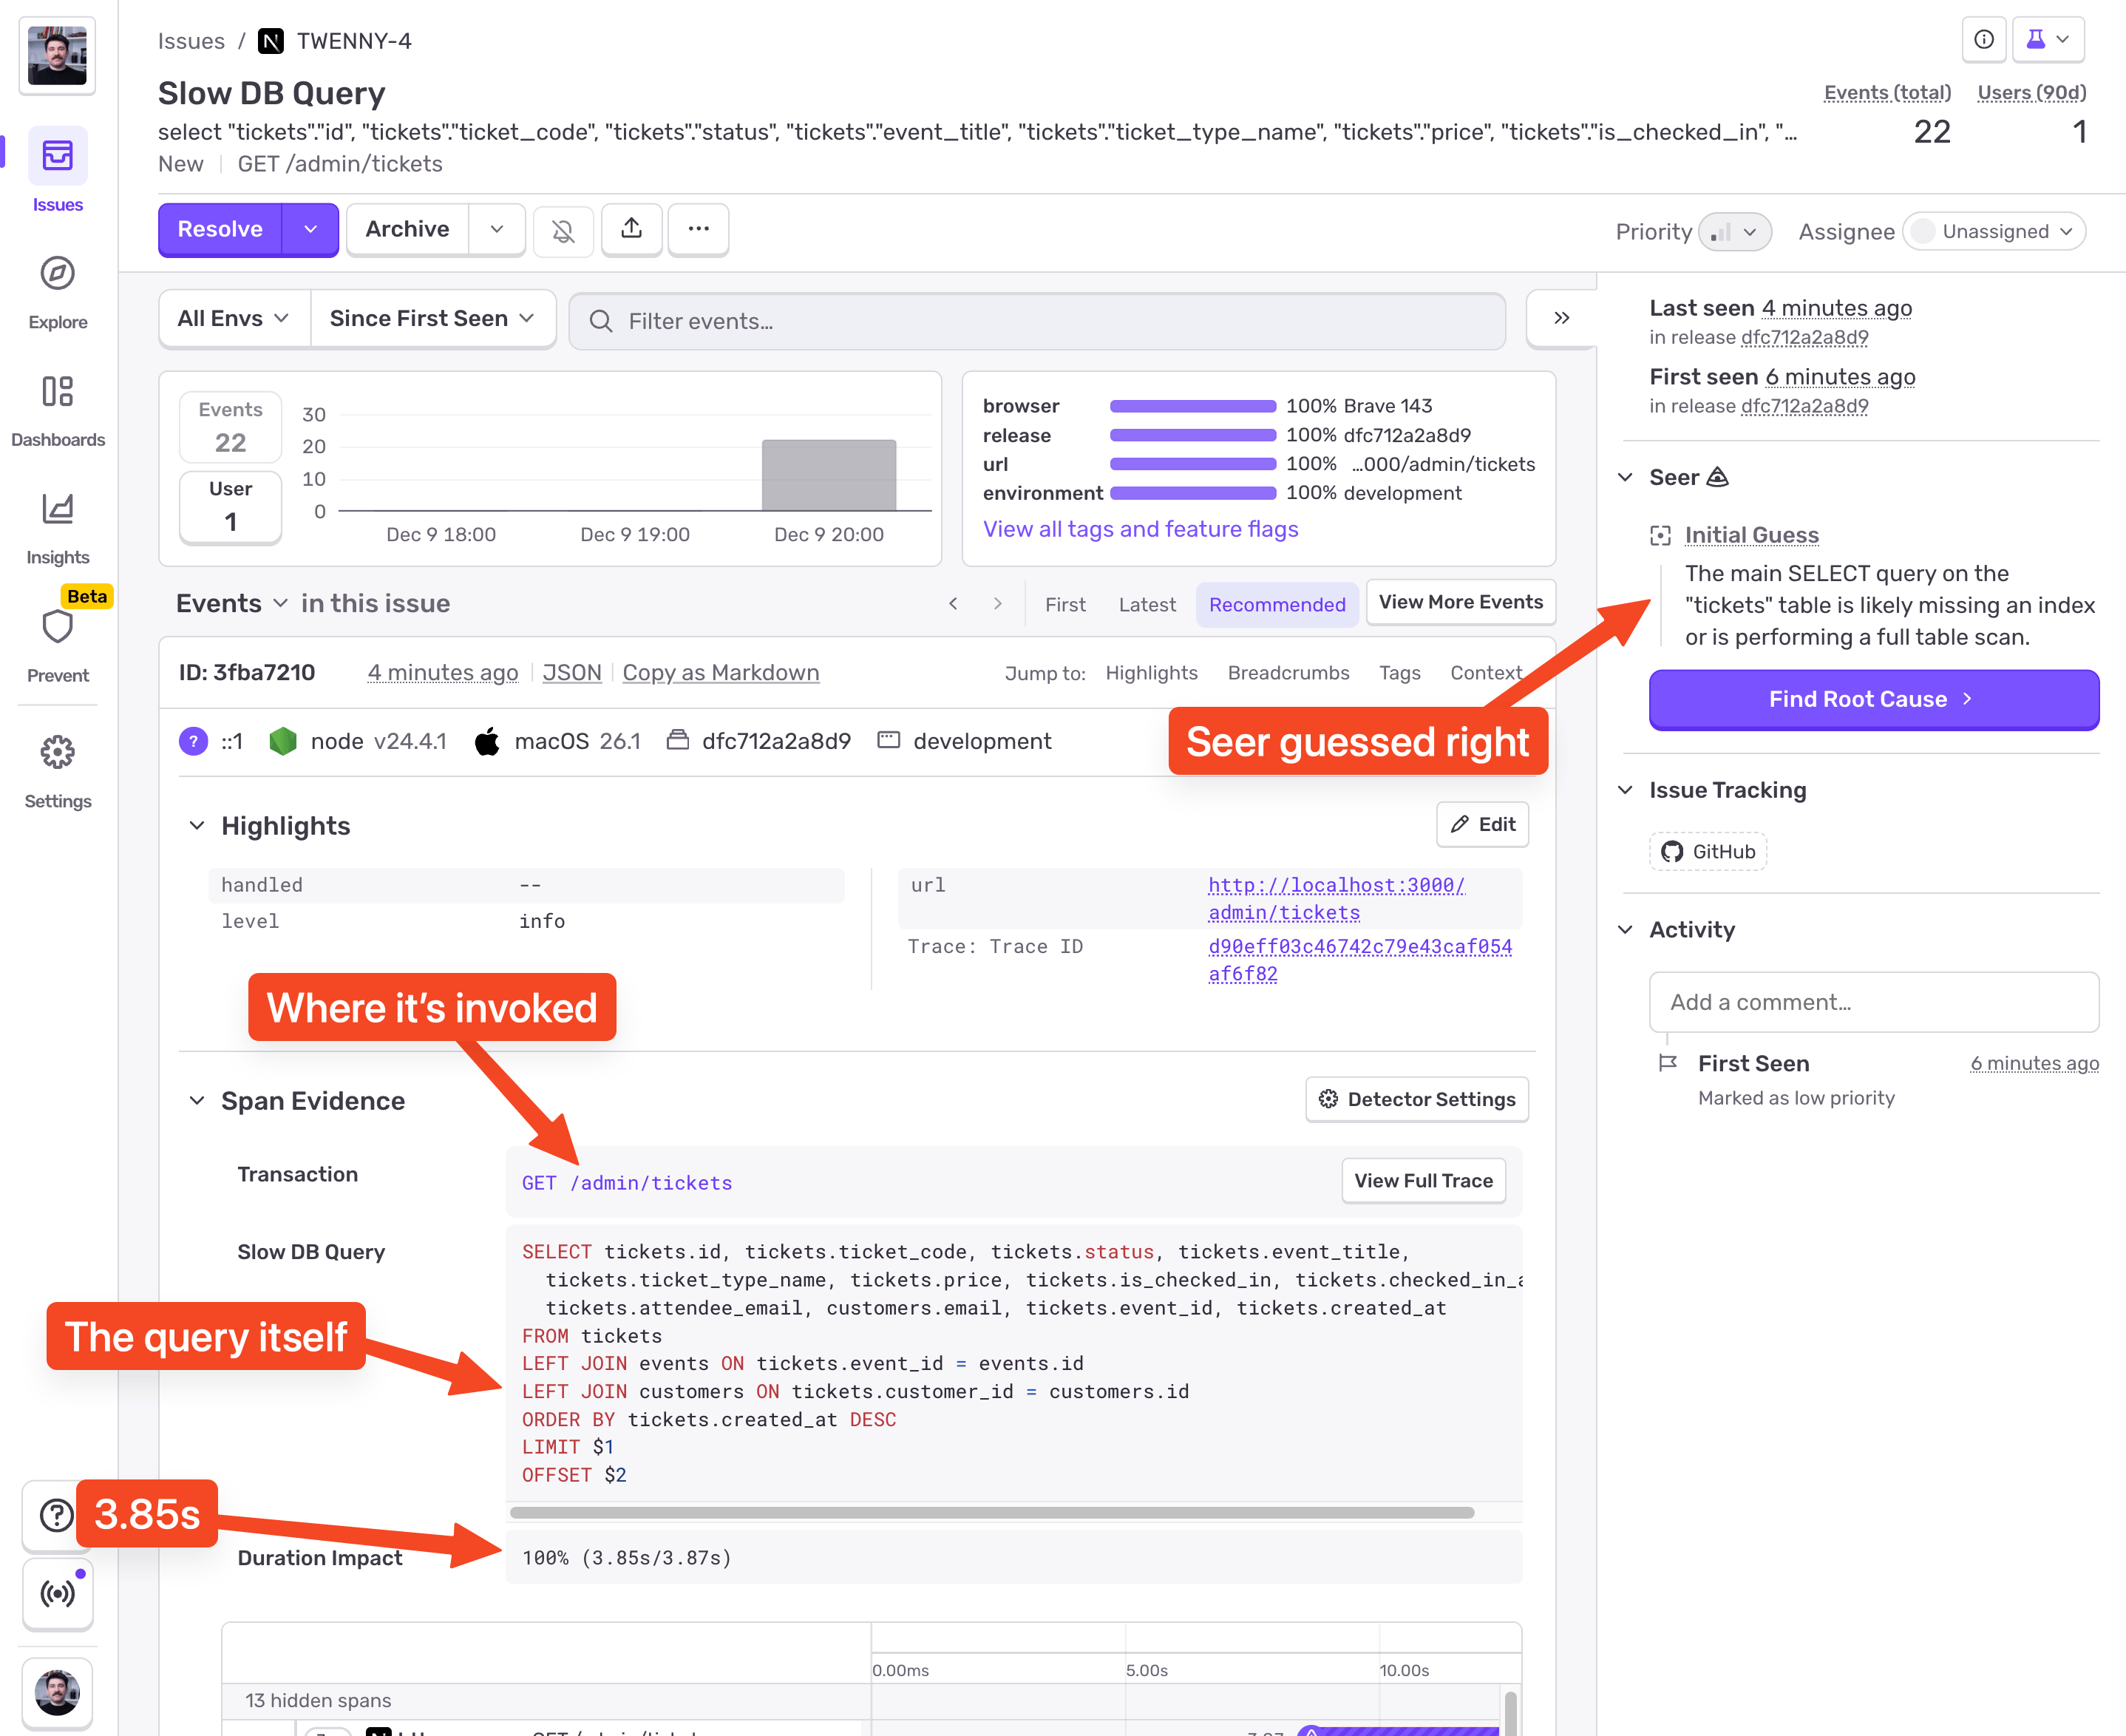
Task: Open Detector Settings for span evidence
Action: 1416,1099
